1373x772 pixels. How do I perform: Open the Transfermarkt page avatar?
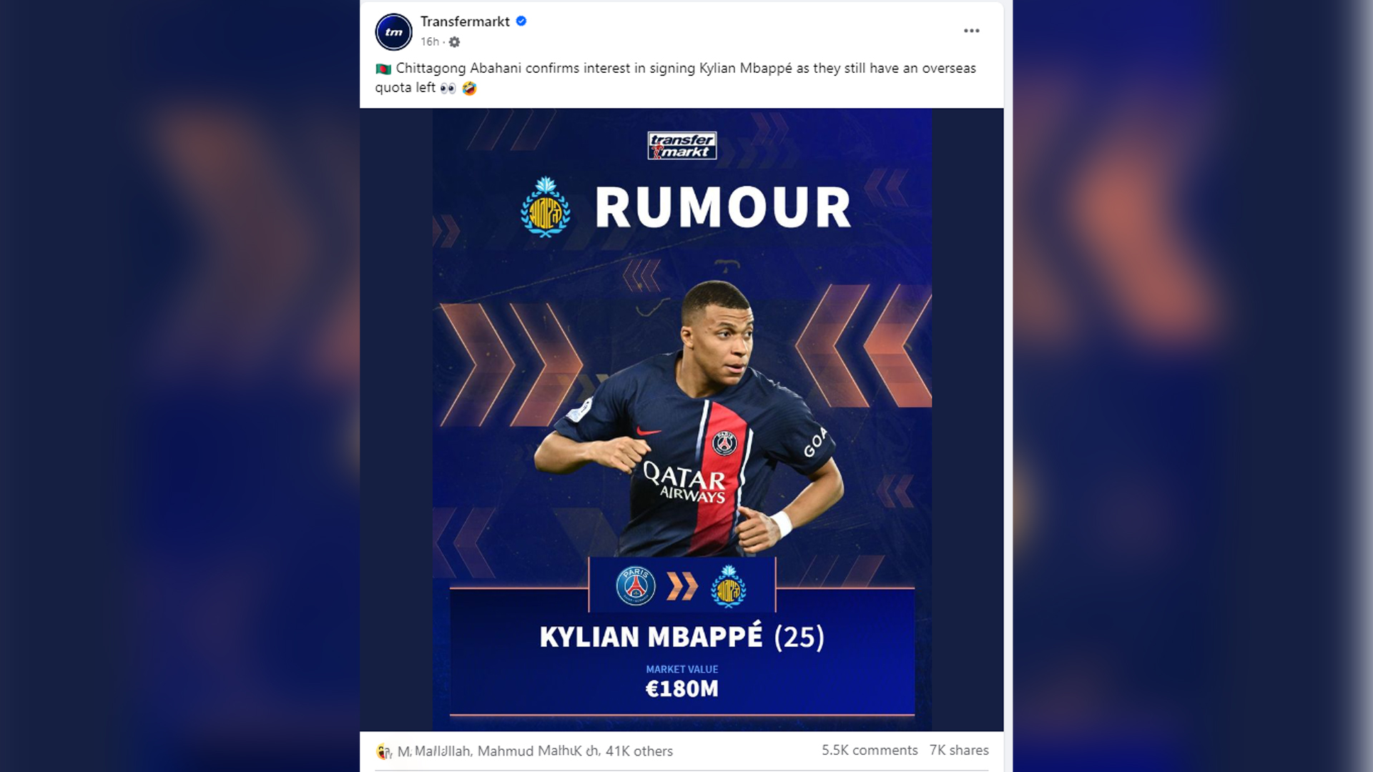tap(393, 32)
